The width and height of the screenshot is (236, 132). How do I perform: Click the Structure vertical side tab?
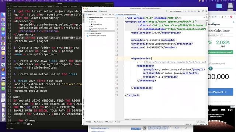point(84,103)
